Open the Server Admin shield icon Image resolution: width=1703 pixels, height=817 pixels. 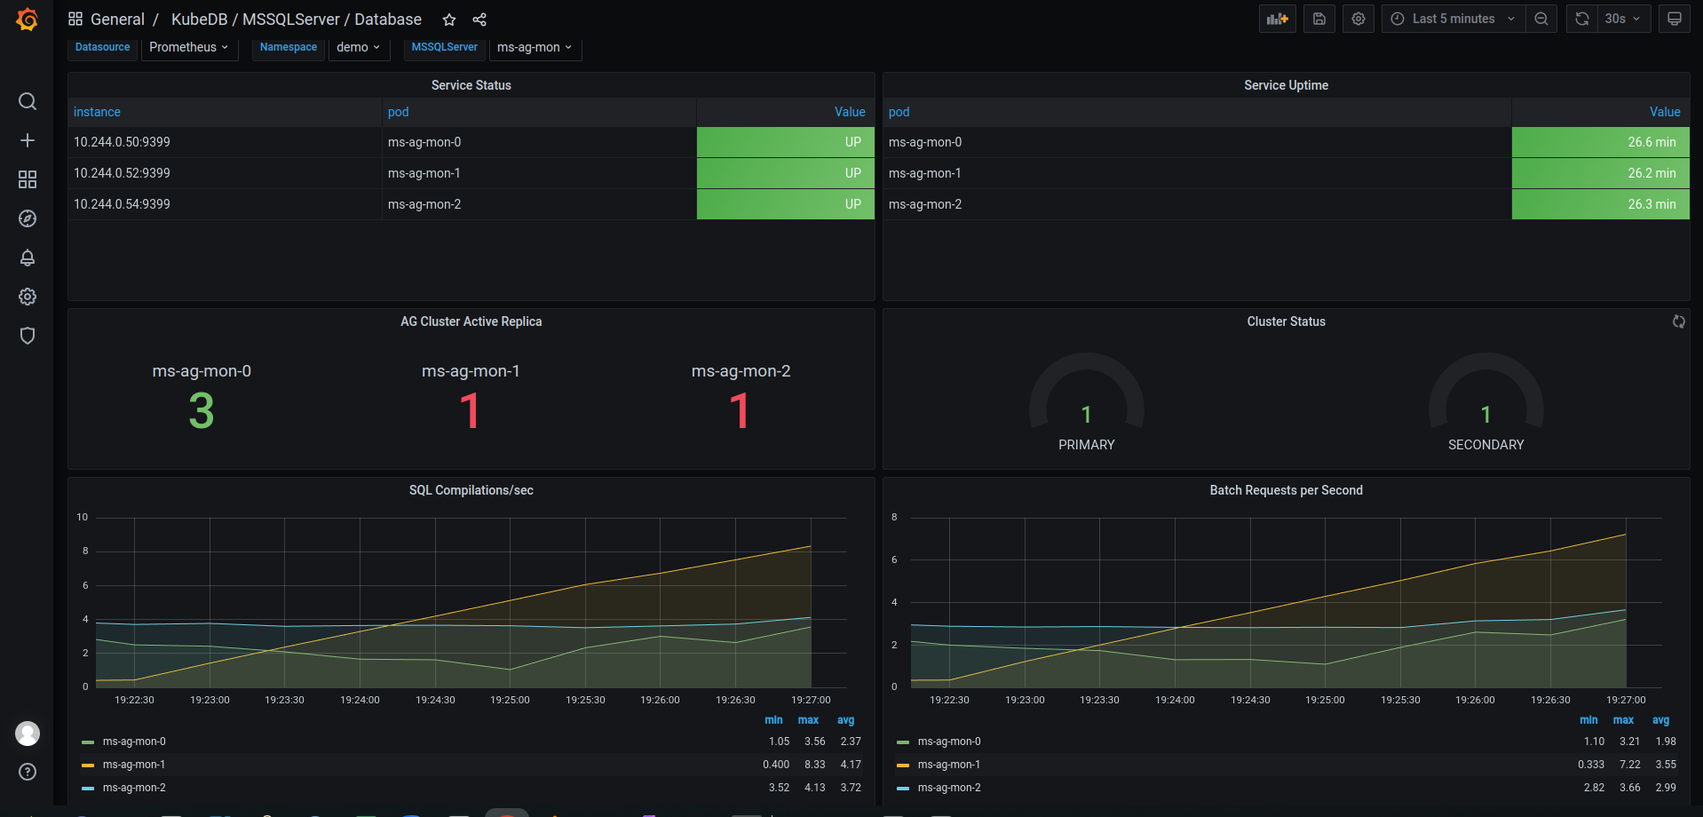[28, 336]
